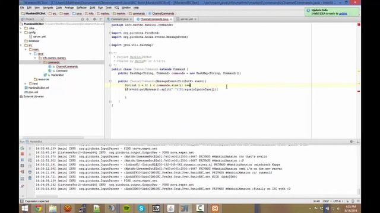
Task: Click the trash icon to clear the console
Action: coord(30,178)
